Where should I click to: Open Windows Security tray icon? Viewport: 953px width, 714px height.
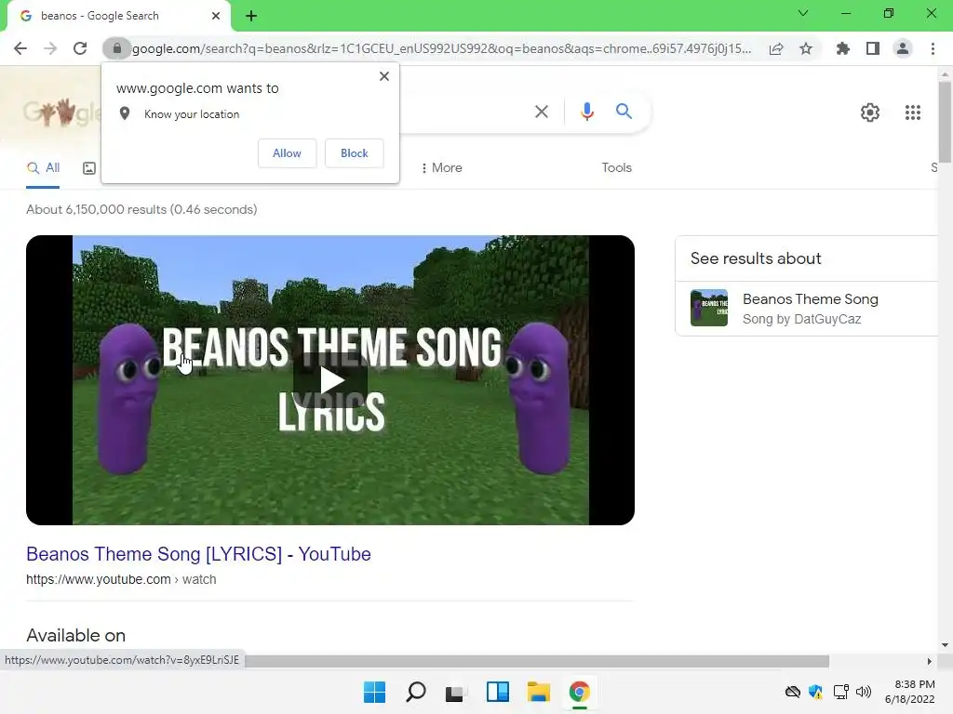click(815, 692)
